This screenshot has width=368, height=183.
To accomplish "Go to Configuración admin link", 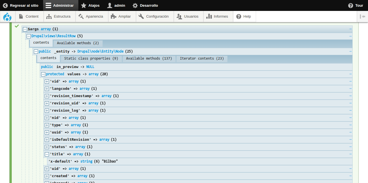I will (x=155, y=17).
